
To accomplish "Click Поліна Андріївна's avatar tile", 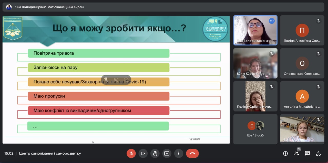I will pyautogui.click(x=302, y=30).
